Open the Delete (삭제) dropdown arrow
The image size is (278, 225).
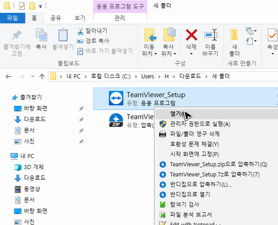tap(191, 54)
